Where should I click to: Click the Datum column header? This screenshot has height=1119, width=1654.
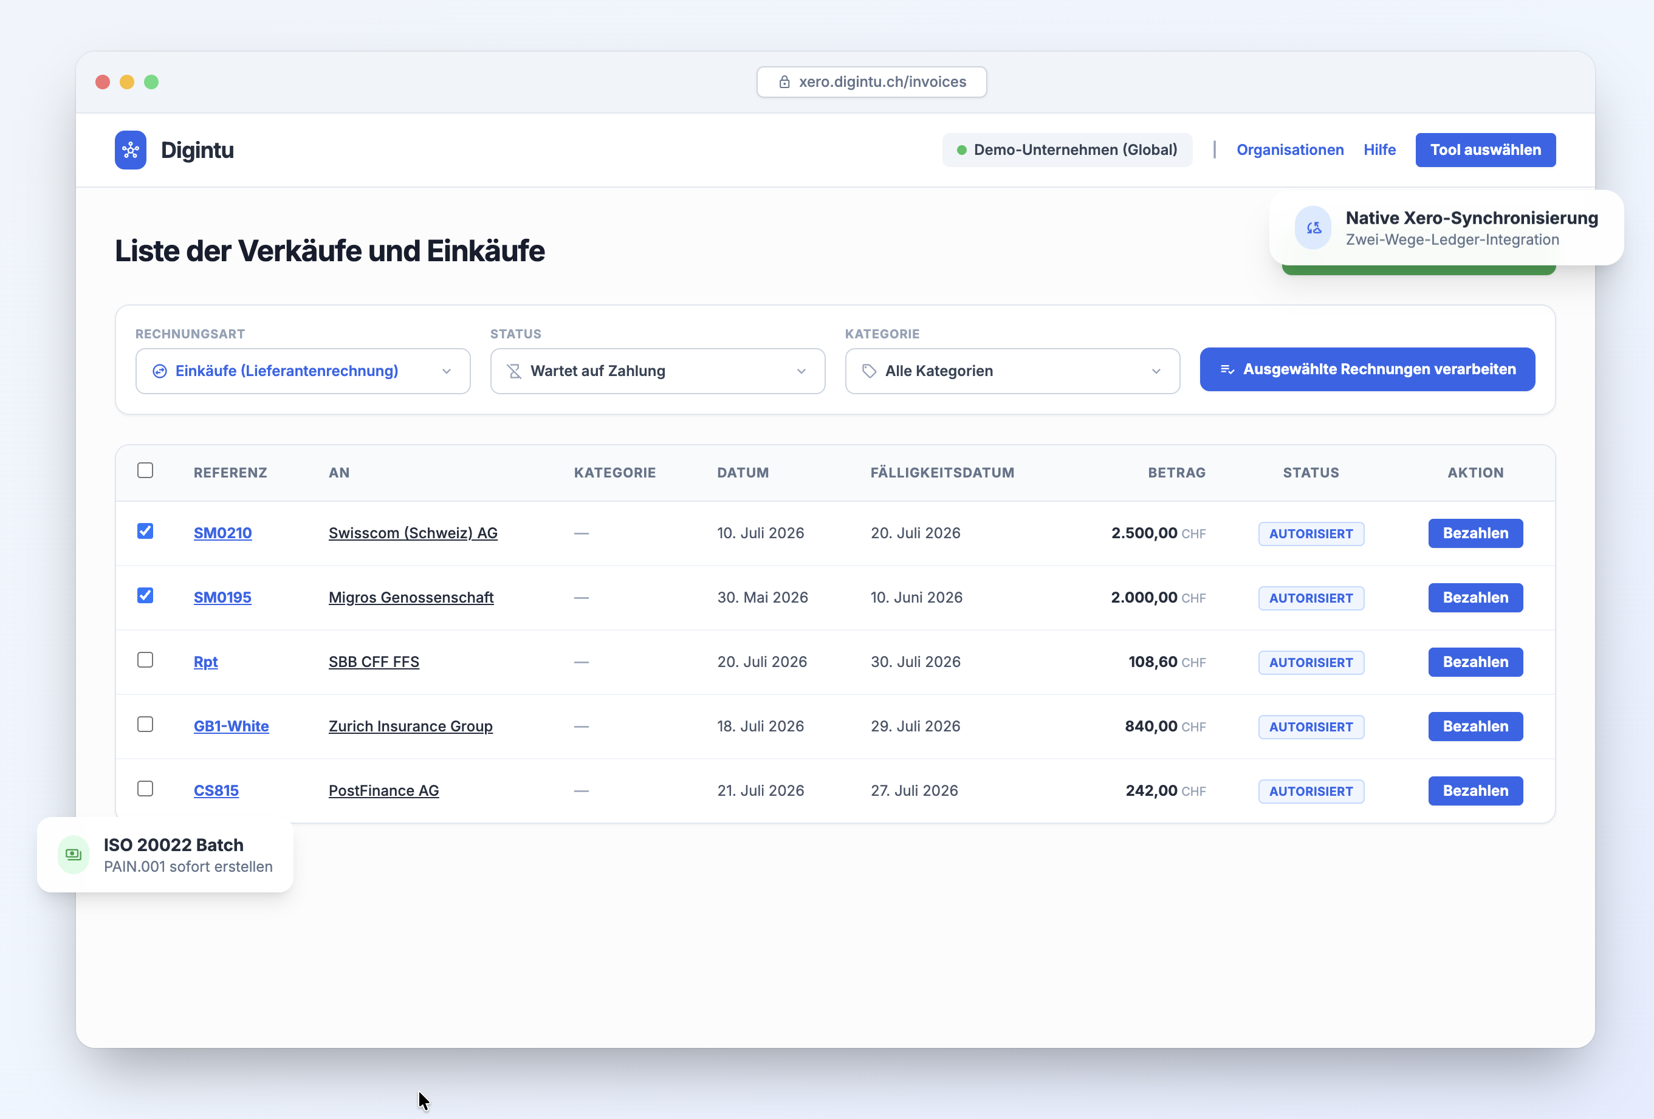(743, 473)
